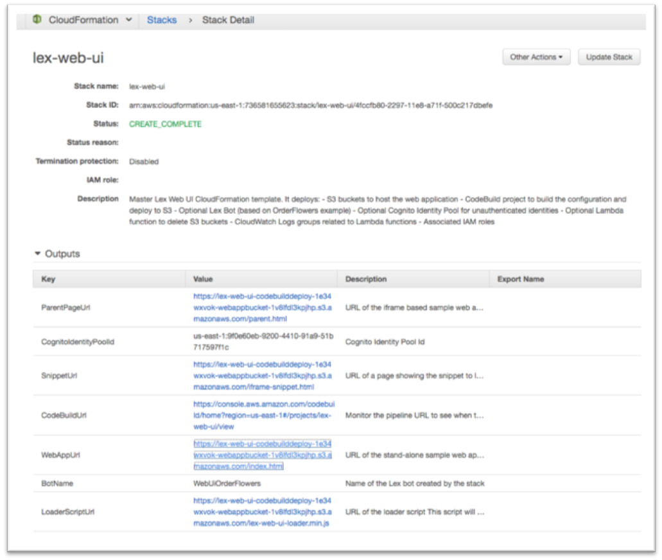This screenshot has width=662, height=560.
Task: Click the Termination protection Disabled value
Action: coord(144,161)
